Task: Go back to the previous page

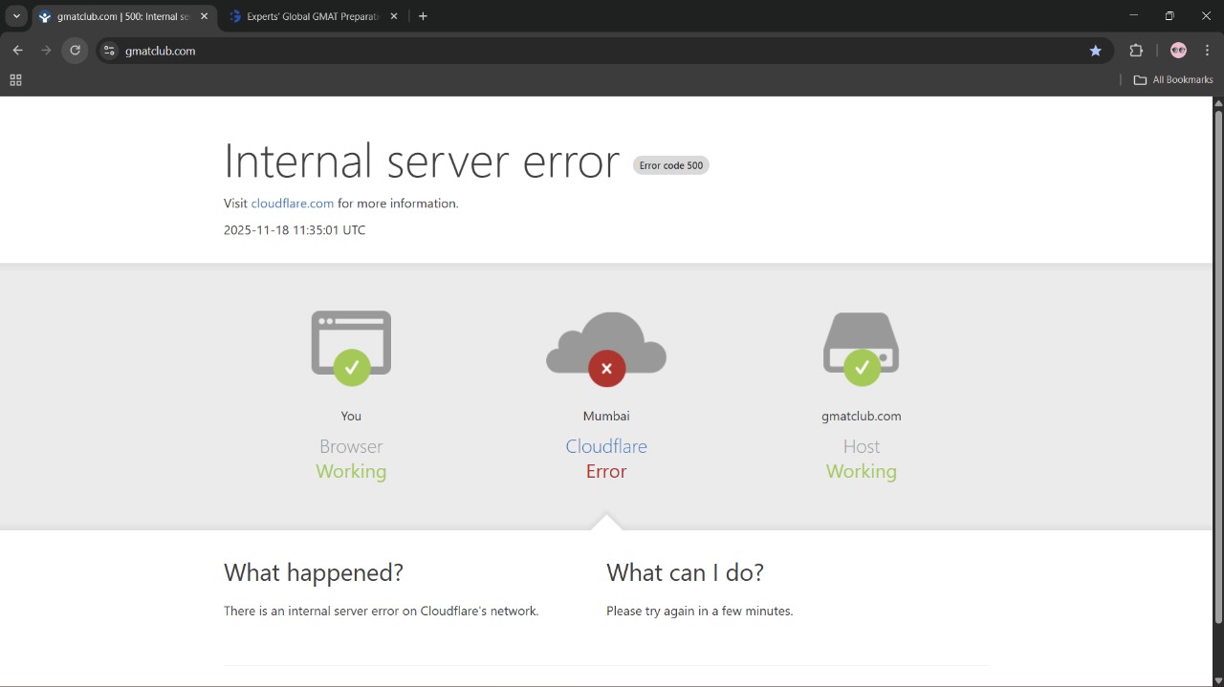Action: [17, 51]
